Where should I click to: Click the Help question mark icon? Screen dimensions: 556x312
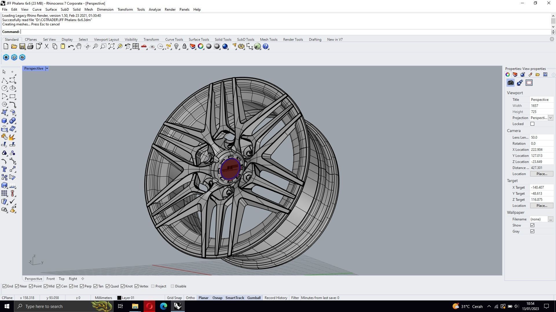coord(266,46)
